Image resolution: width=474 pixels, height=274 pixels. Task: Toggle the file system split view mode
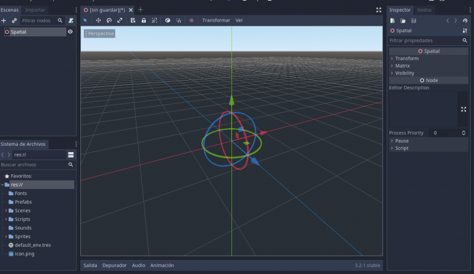point(70,155)
